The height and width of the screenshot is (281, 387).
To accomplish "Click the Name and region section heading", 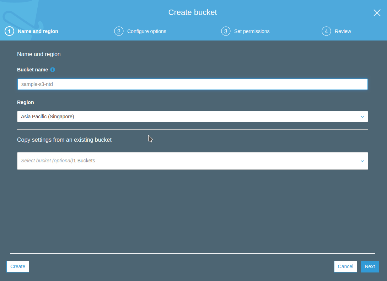I will click(x=39, y=54).
